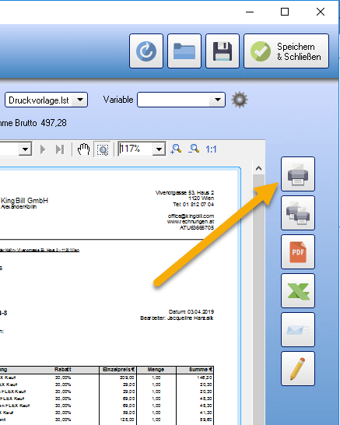Click Speichern & Schließen

tap(286, 51)
